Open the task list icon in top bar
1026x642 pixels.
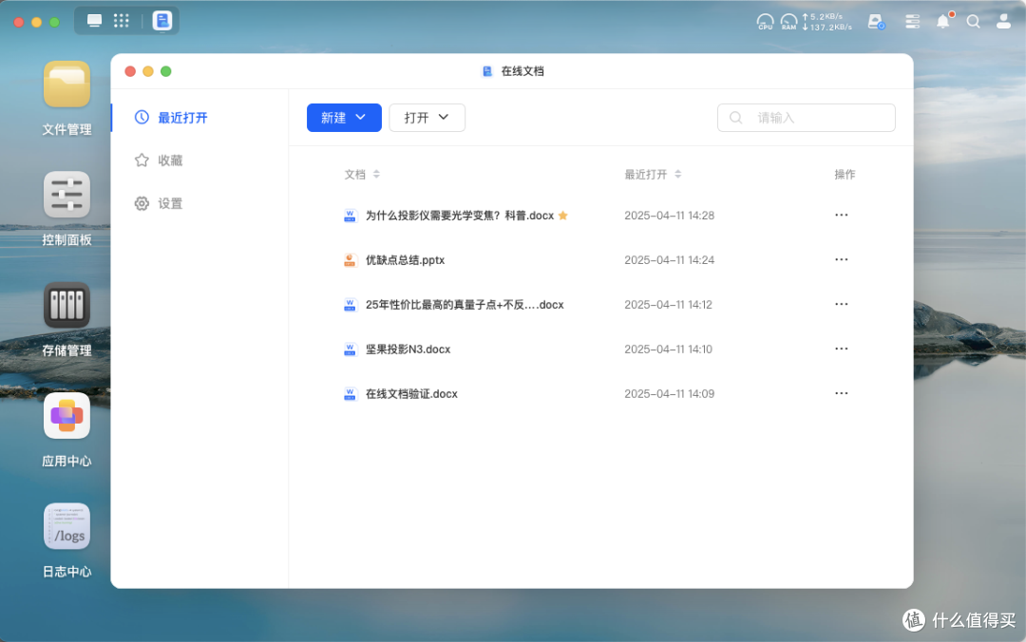912,22
